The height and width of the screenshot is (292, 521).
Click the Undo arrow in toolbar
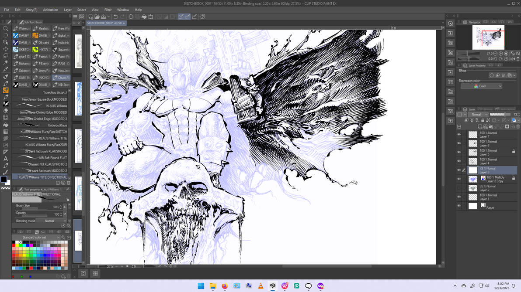(116, 17)
